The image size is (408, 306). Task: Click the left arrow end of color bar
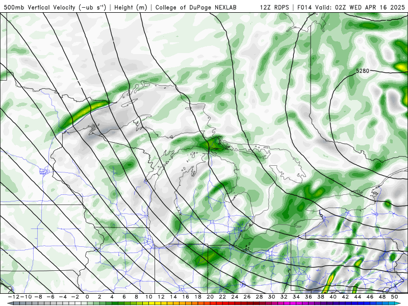point(10,303)
